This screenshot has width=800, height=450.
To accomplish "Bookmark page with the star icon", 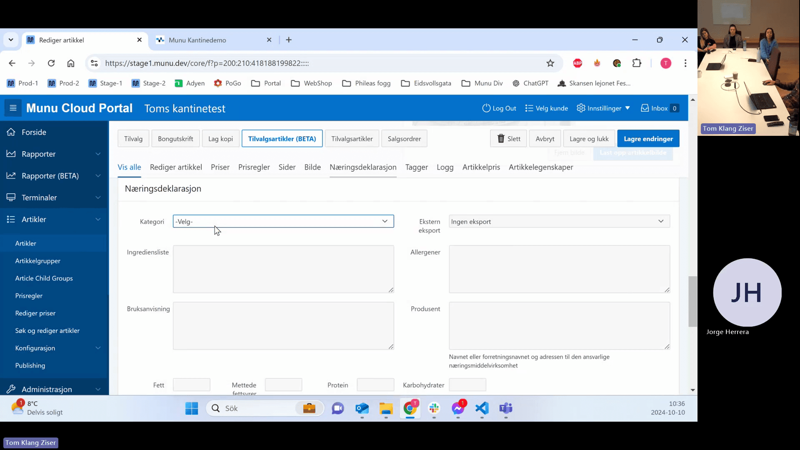I will point(550,63).
